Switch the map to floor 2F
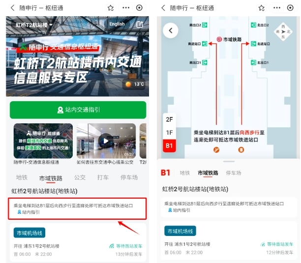The width and height of the screenshot is (301, 263). (x=169, y=119)
